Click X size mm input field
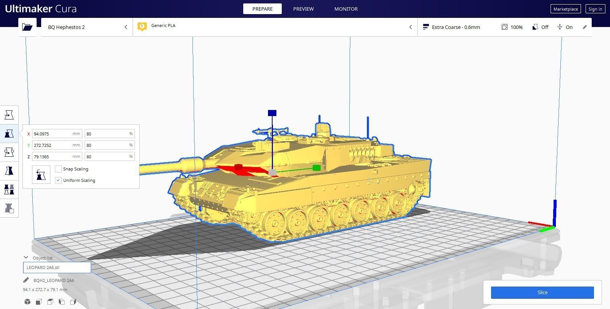The height and width of the screenshot is (309, 610). click(57, 134)
